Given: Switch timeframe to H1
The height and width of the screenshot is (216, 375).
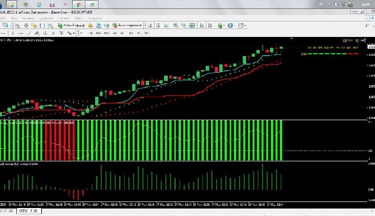Looking at the screenshot, I should [x=114, y=33].
